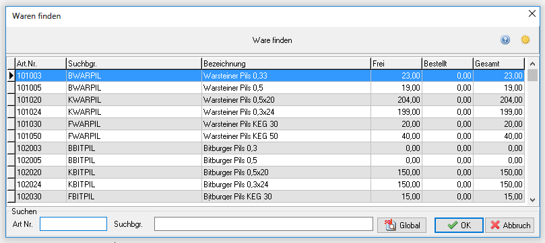Click the scrollbar up arrow

(x=532, y=64)
